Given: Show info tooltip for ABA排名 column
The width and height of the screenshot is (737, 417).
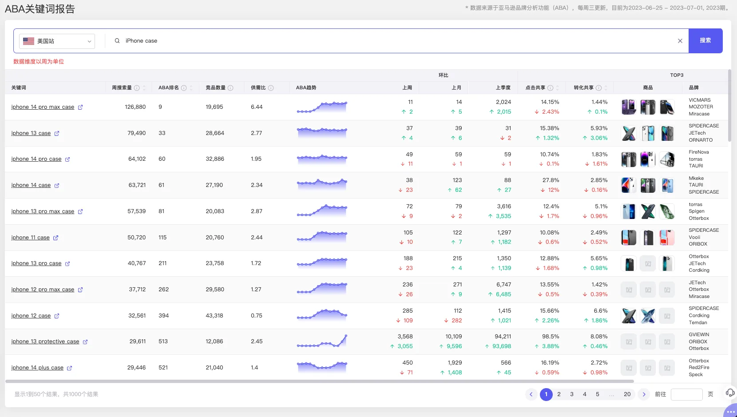Looking at the screenshot, I should coord(184,88).
